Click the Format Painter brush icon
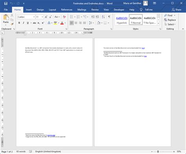This screenshot has height=154, width=186. [x=12, y=24]
